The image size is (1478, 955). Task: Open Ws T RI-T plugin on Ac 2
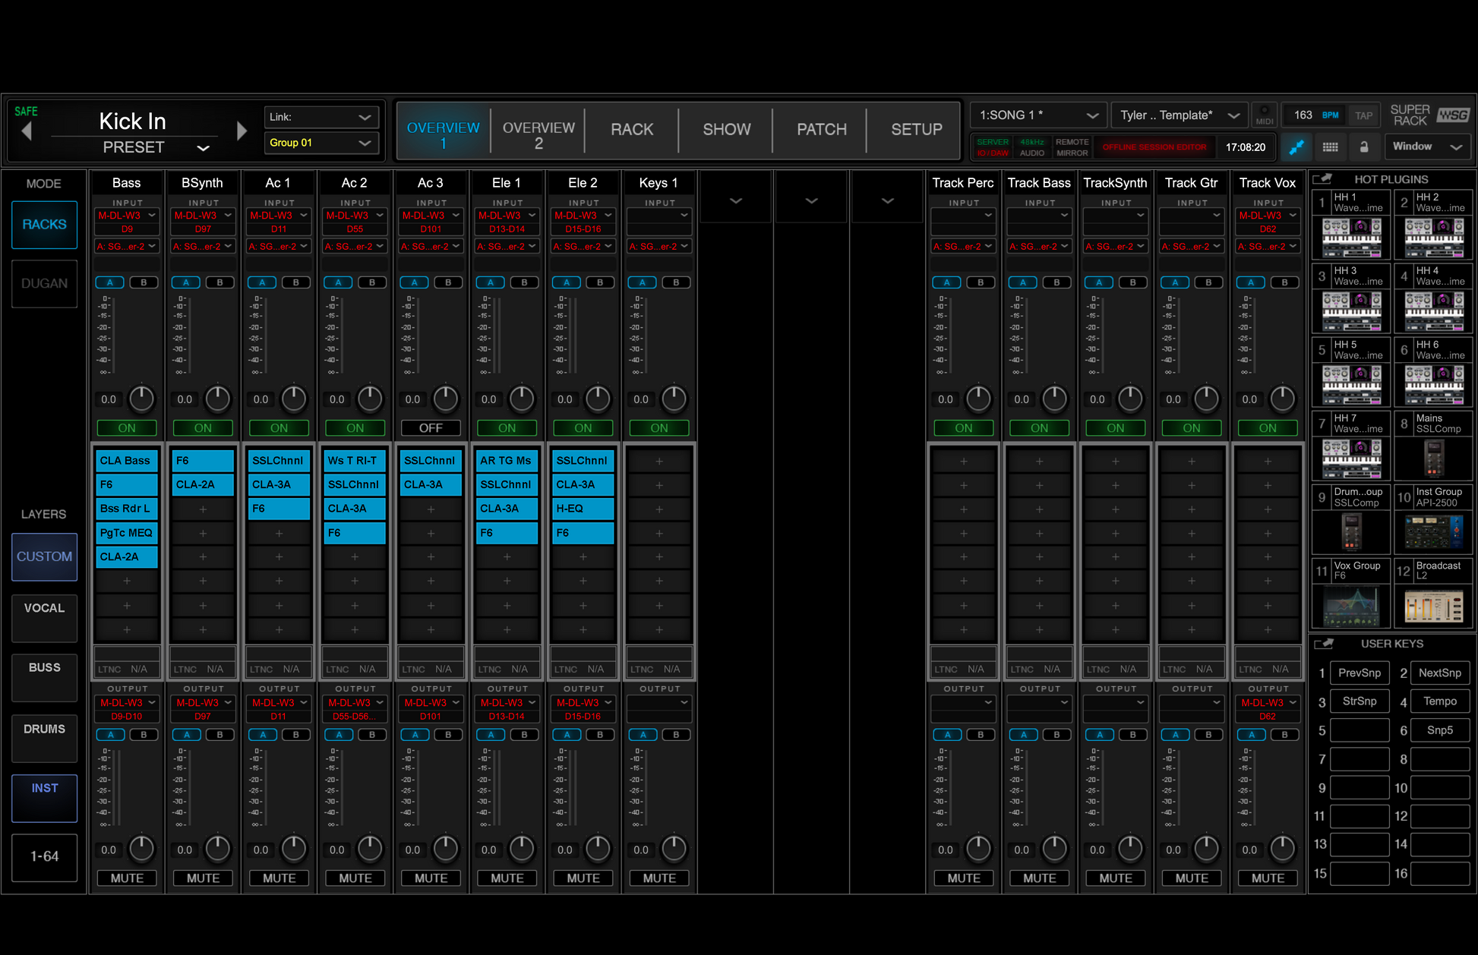coord(355,461)
